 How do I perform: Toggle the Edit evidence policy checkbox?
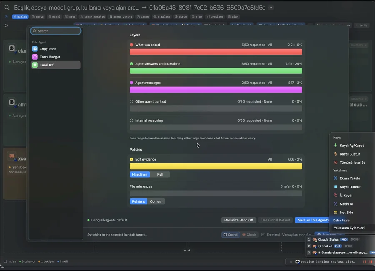click(132, 159)
